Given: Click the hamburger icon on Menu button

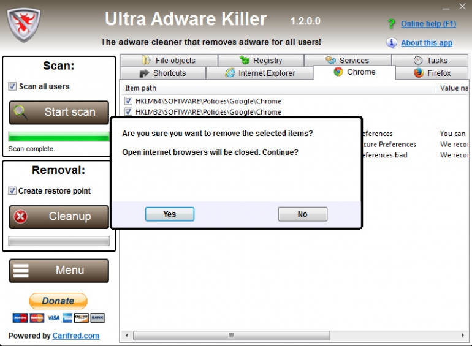Looking at the screenshot, I should [x=21, y=270].
